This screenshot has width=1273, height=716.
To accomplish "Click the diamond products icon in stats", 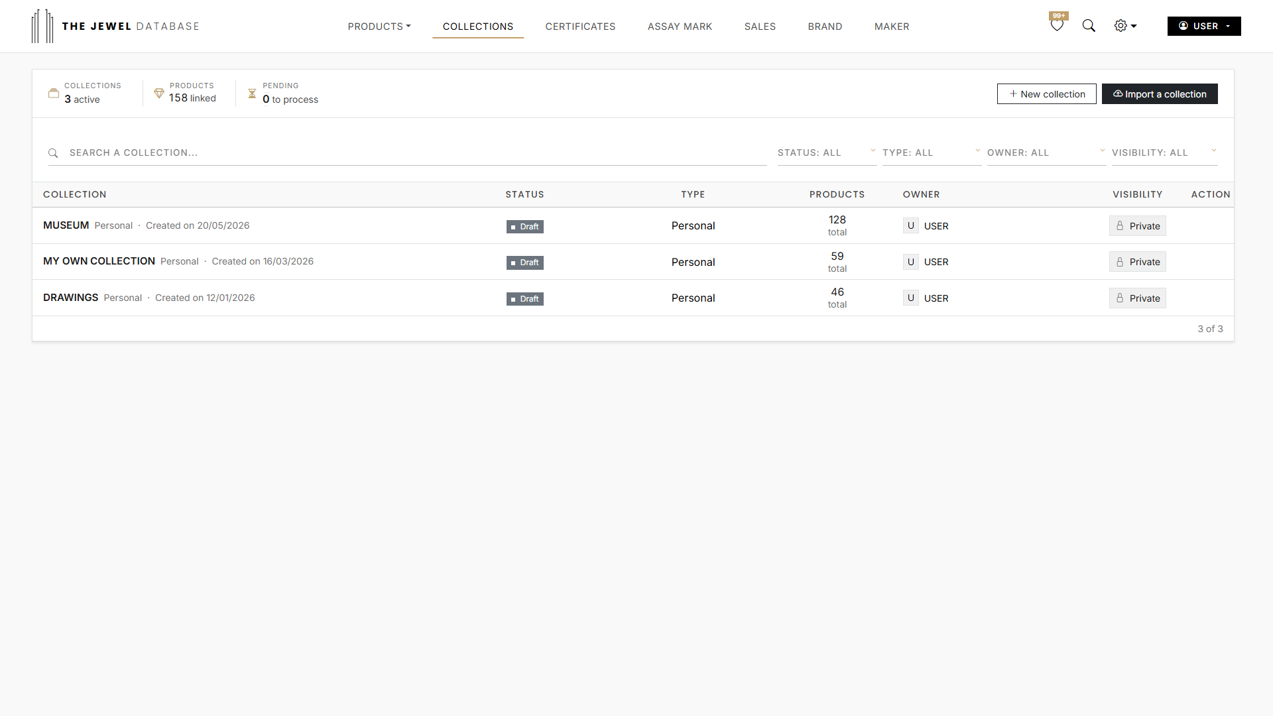I will [x=159, y=93].
